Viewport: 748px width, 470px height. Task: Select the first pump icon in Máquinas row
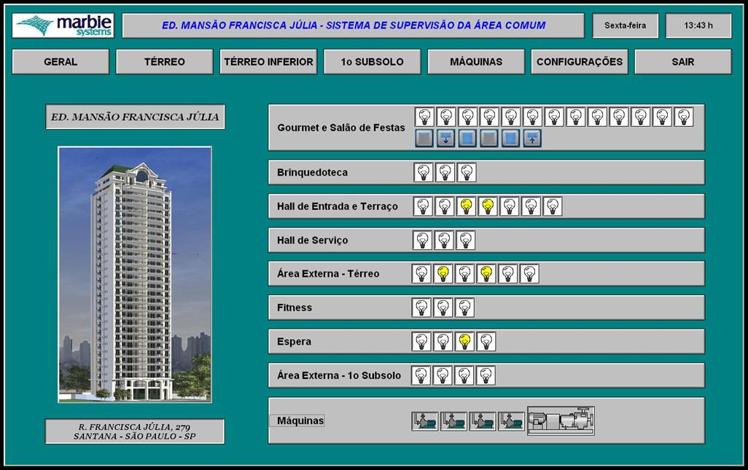[424, 421]
